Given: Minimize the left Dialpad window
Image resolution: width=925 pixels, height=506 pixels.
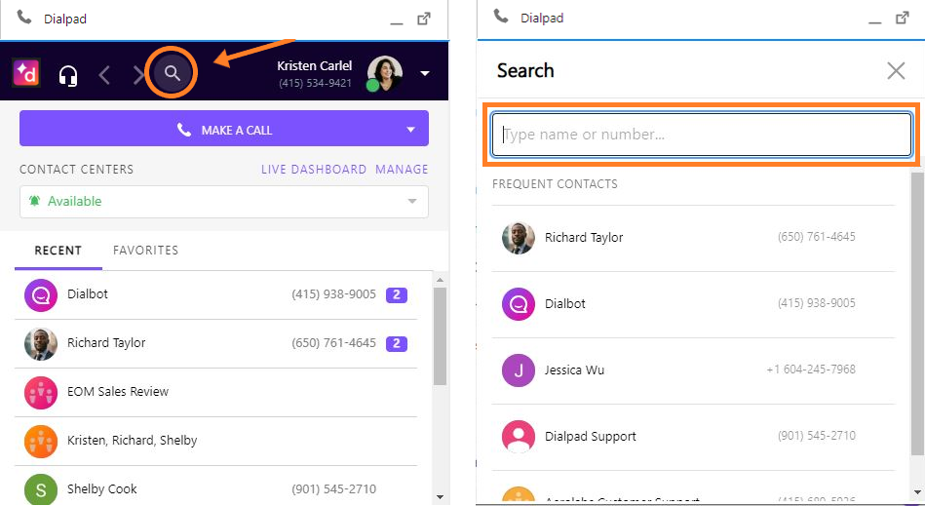Looking at the screenshot, I should coord(397,24).
